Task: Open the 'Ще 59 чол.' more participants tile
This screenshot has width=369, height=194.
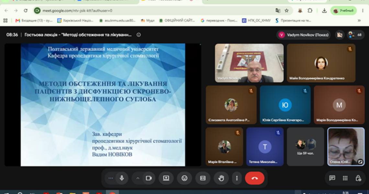Action: coord(306,146)
